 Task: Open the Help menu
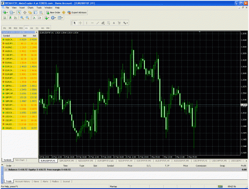[x=57, y=8]
